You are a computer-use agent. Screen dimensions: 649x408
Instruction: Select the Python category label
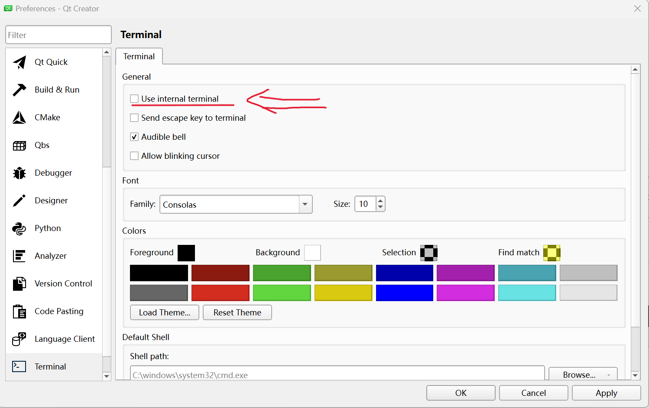(x=48, y=228)
